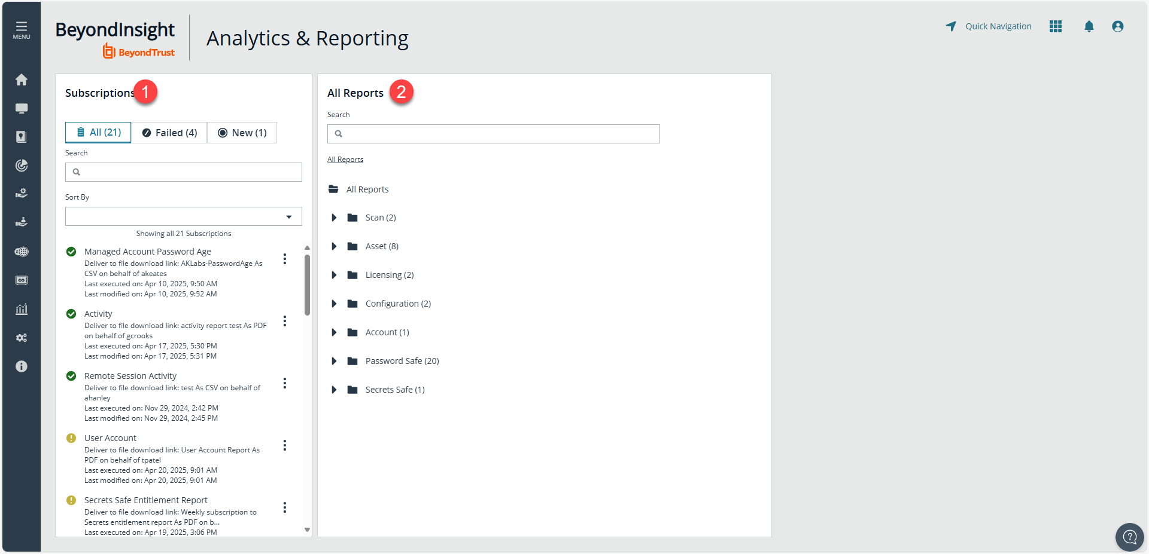Screen dimensions: 1149x554
Task: Open the Sort By dropdown
Action: point(184,216)
